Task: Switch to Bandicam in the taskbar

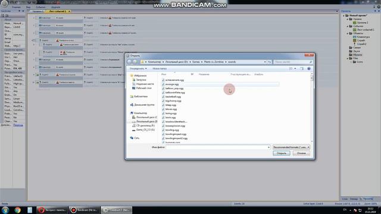Action: tap(85, 210)
